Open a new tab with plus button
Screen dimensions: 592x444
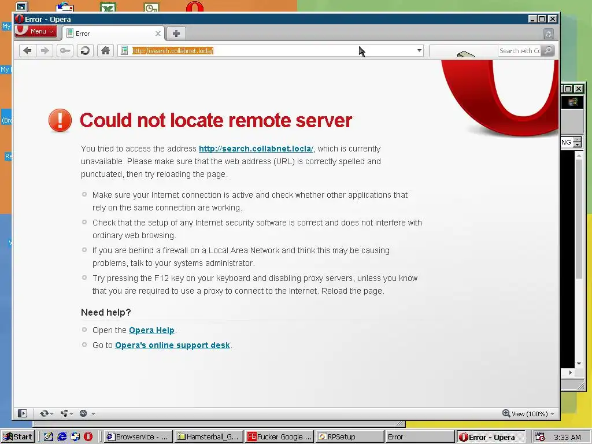point(176,34)
